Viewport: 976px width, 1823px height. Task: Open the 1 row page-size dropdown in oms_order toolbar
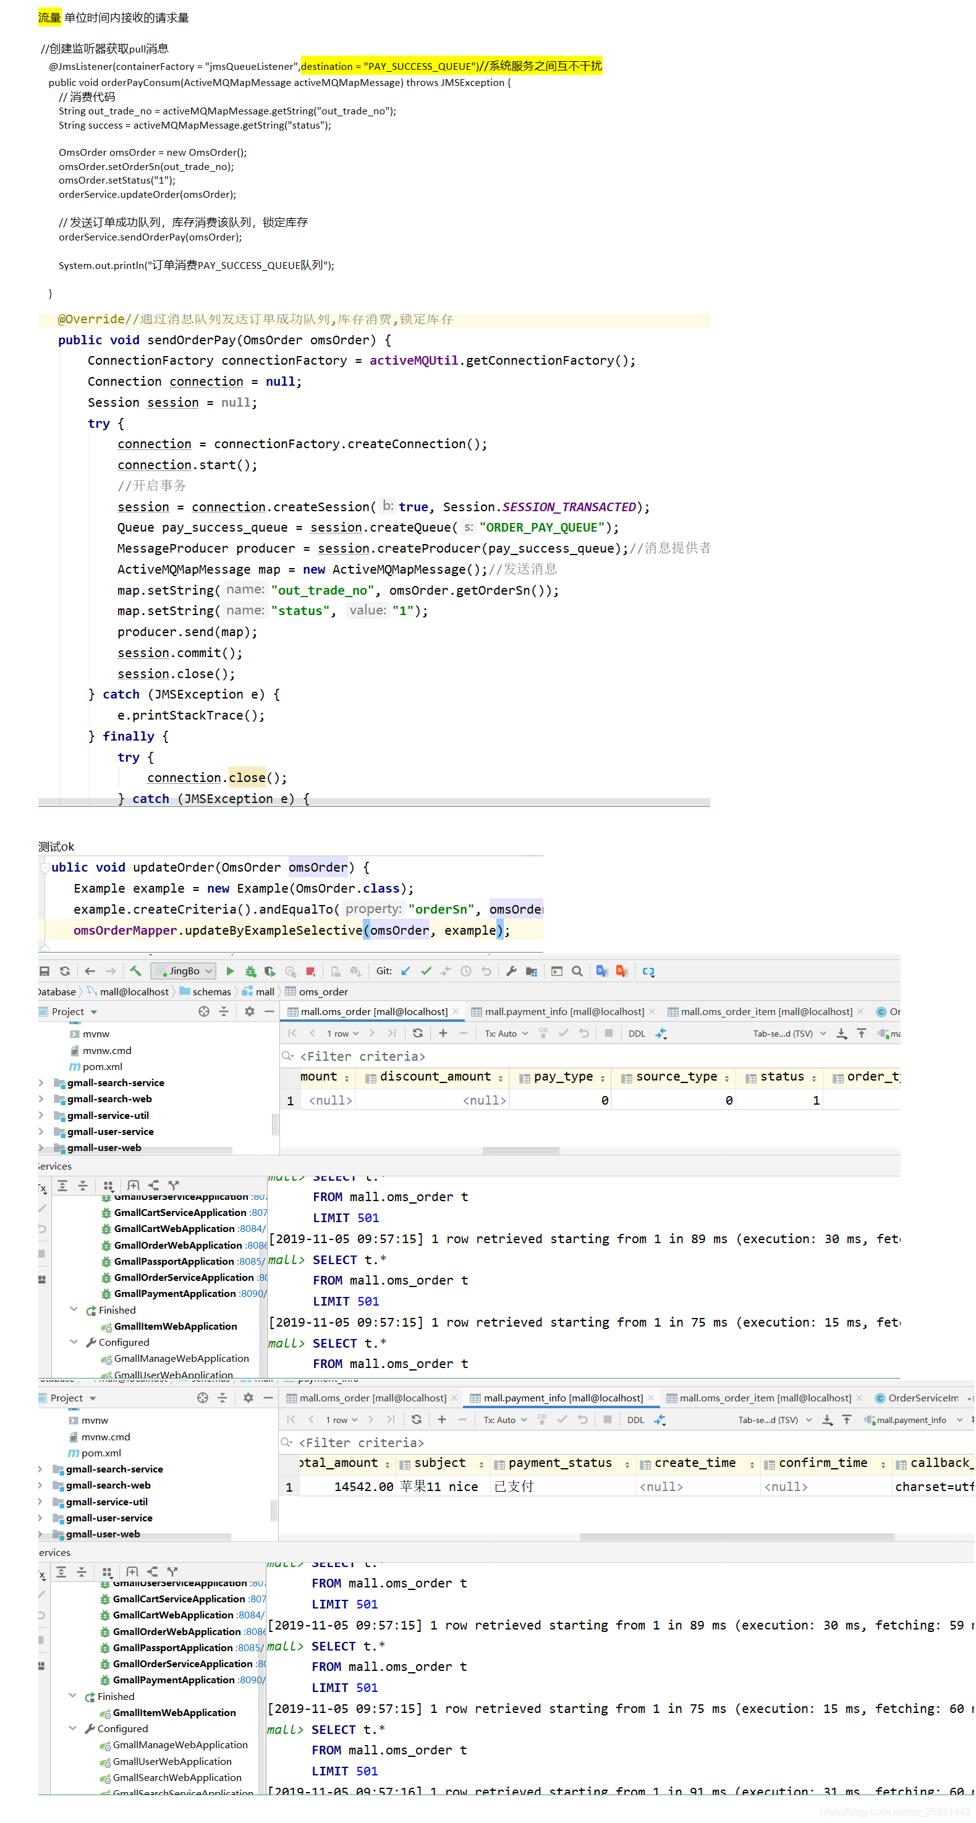(342, 1033)
